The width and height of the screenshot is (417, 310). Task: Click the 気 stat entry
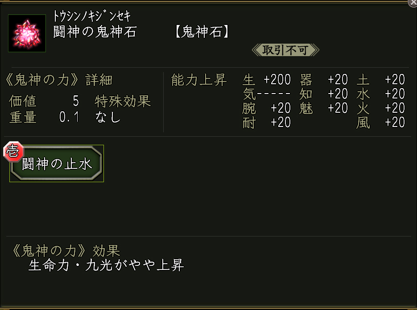266,94
